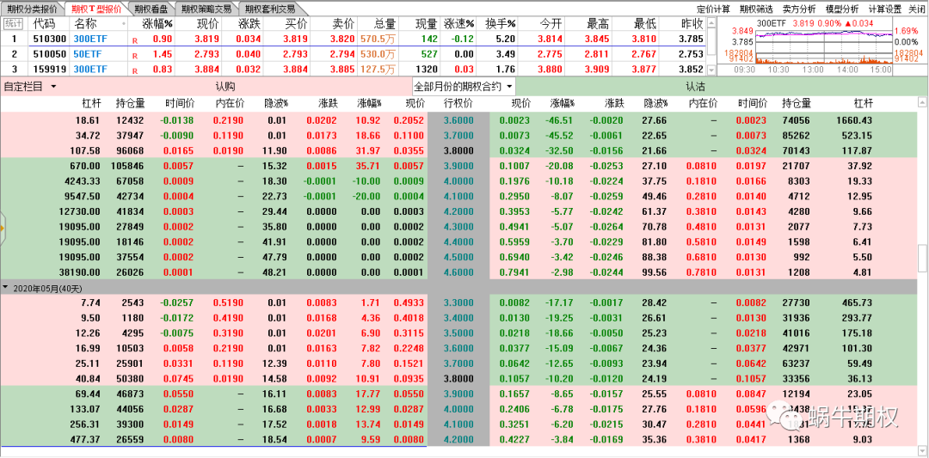Click the 昨收 column header
The height and width of the screenshot is (458, 929).
[692, 24]
